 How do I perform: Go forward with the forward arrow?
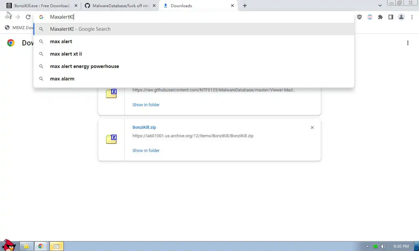point(18,17)
